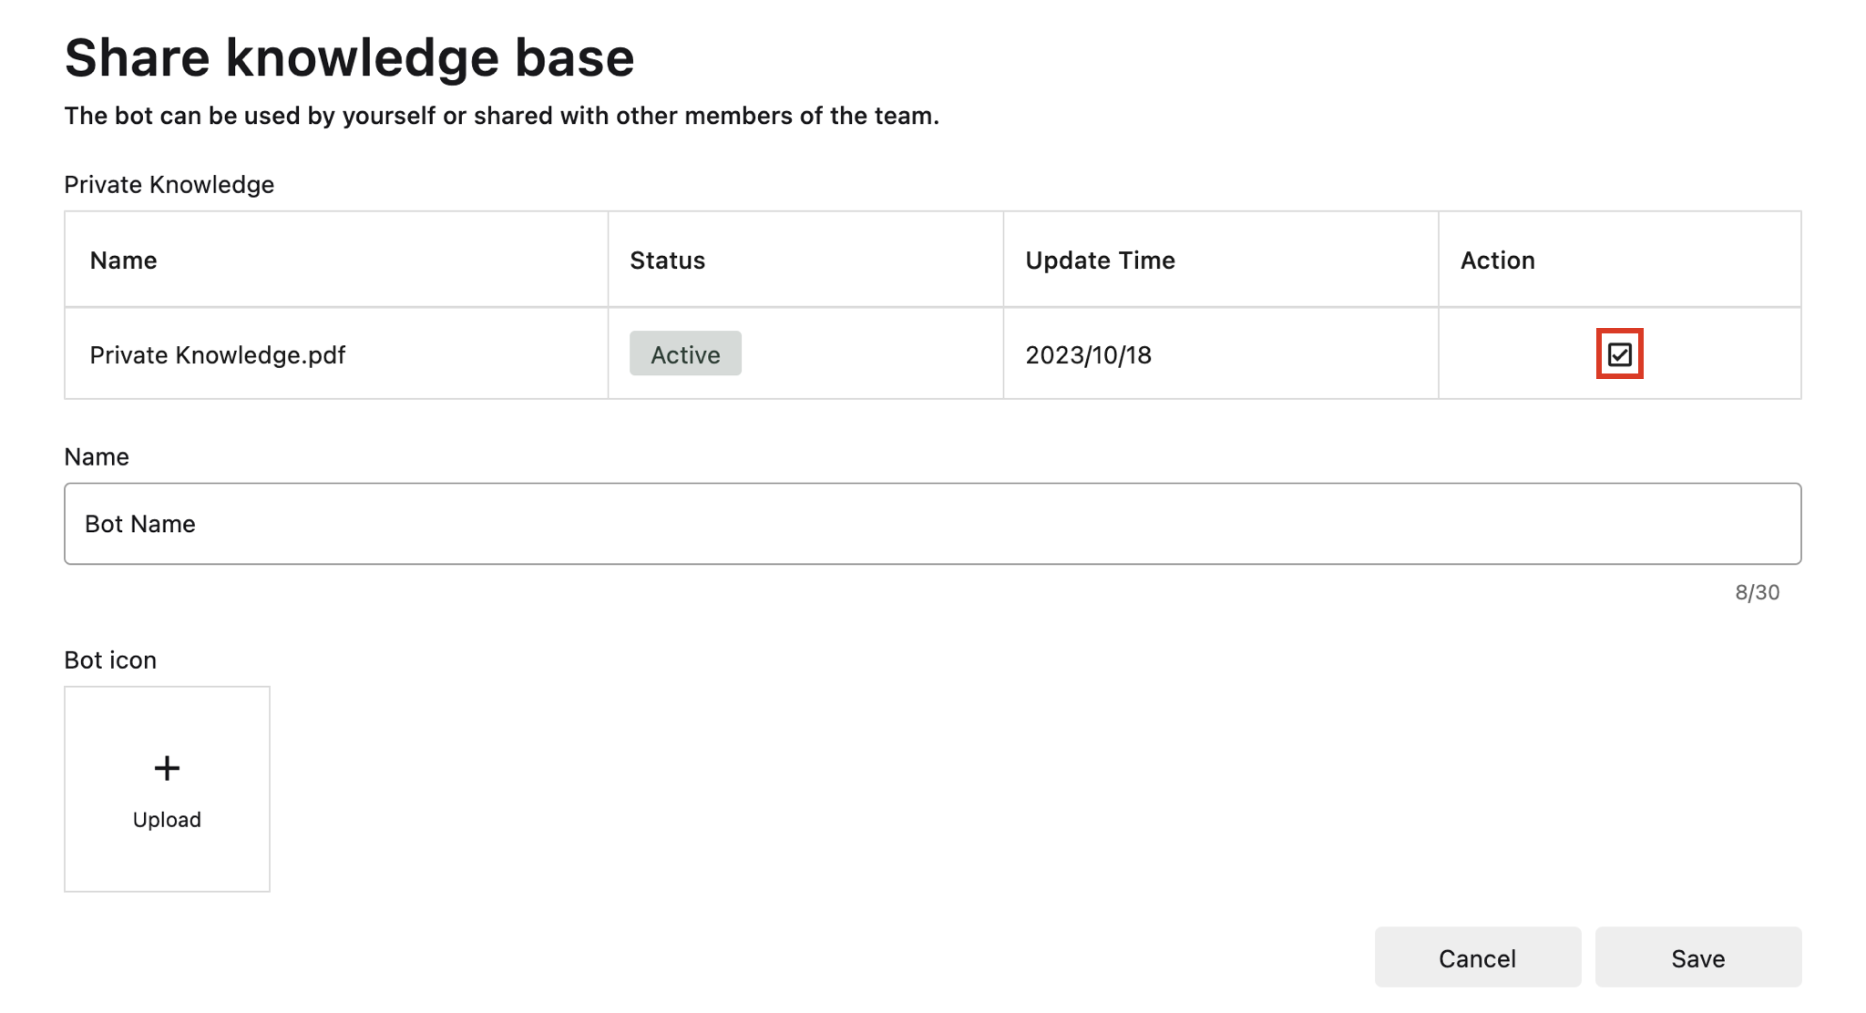The height and width of the screenshot is (1013, 1866).
Task: Click the Update Time column header
Action: coord(1100,261)
